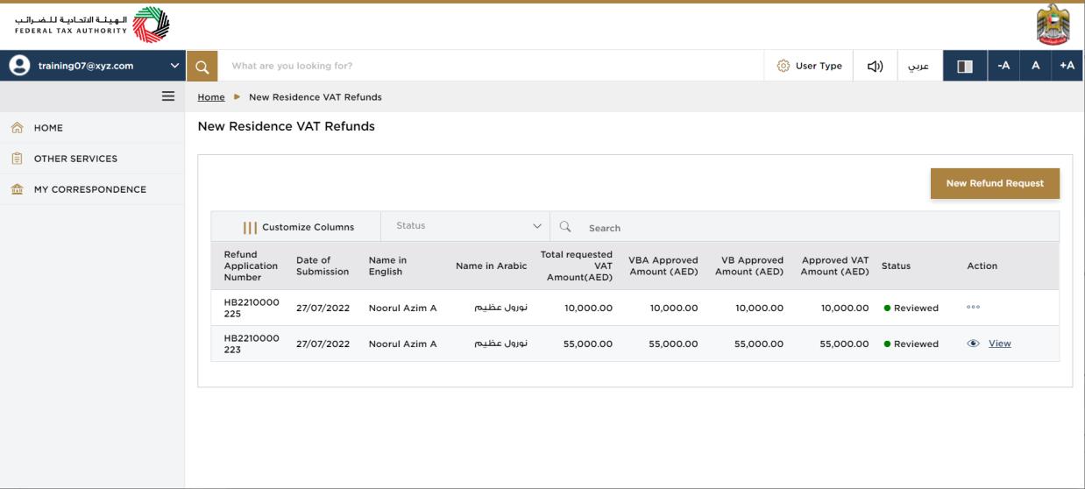This screenshot has width=1085, height=489.
Task: Click the User Type gear icon
Action: click(x=784, y=66)
